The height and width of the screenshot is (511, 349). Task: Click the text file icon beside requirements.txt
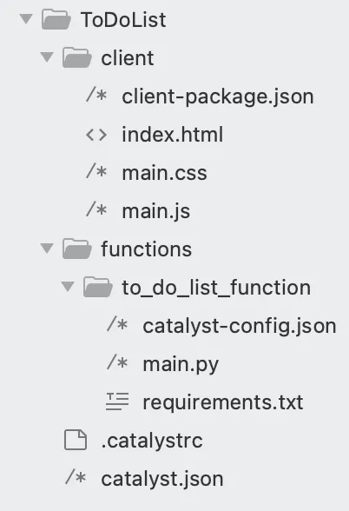[x=117, y=401]
